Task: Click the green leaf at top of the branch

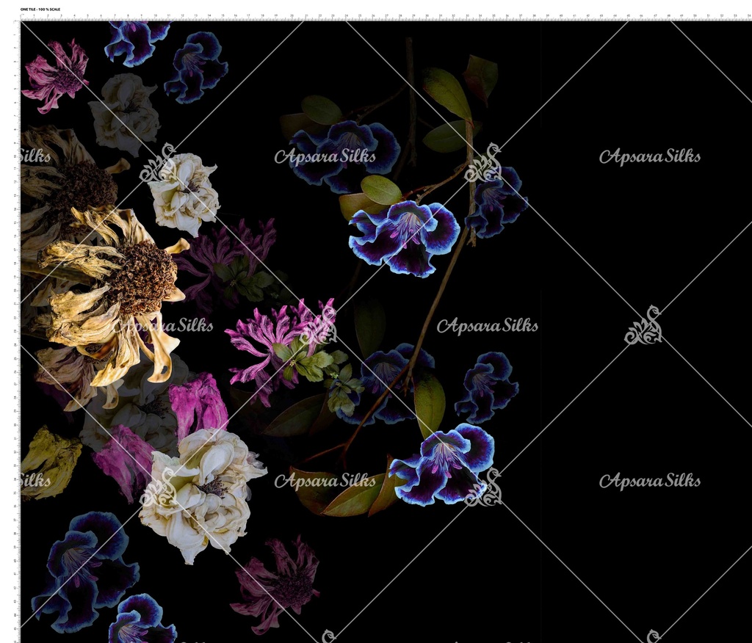Action: 446,92
